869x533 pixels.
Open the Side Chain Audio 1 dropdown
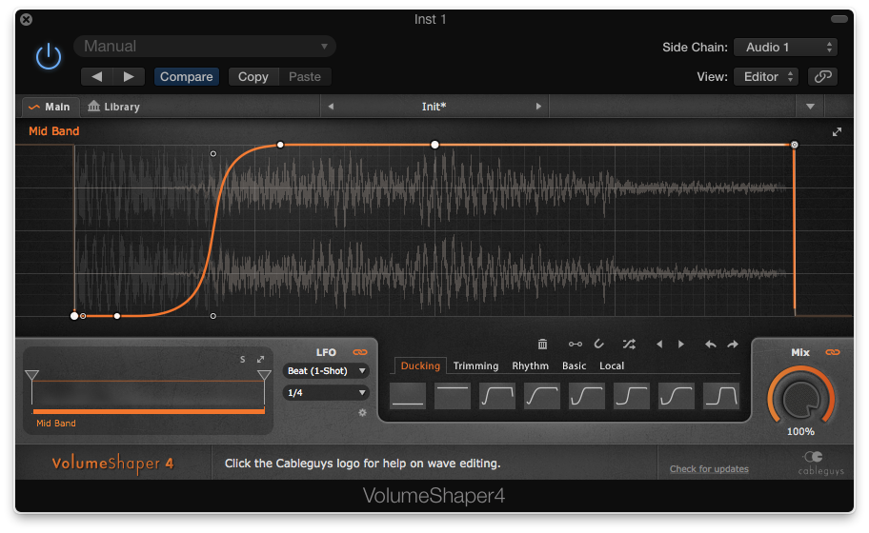click(x=785, y=47)
